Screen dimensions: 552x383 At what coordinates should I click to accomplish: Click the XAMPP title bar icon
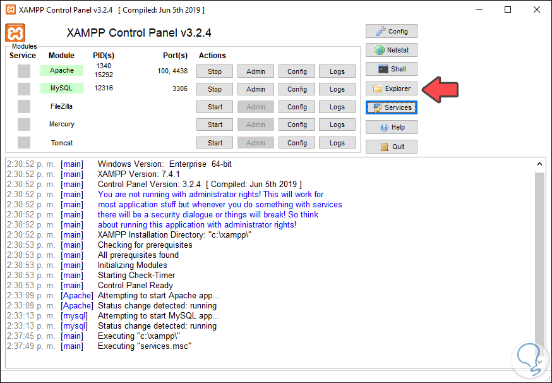tap(11, 9)
